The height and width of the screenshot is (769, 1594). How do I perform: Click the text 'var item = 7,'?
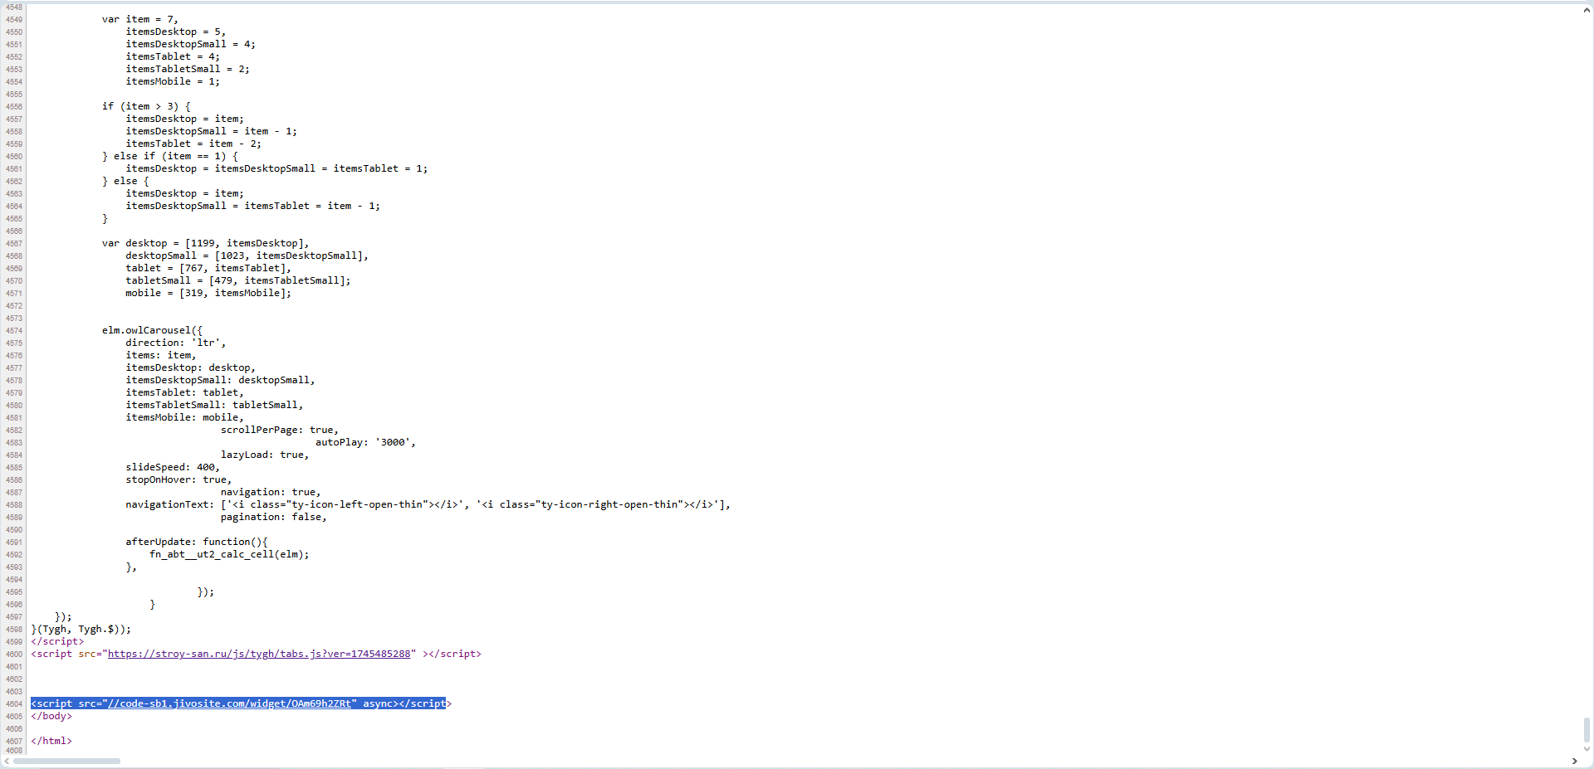[140, 19]
